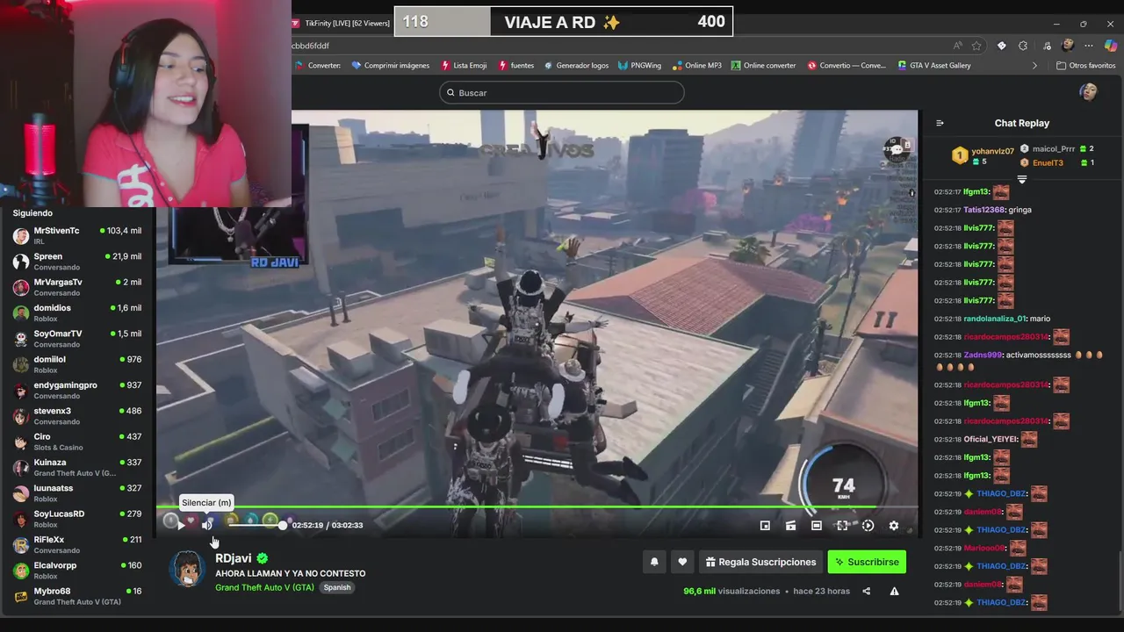1124x632 pixels.
Task: Click the green Suscribirse button
Action: (x=867, y=562)
